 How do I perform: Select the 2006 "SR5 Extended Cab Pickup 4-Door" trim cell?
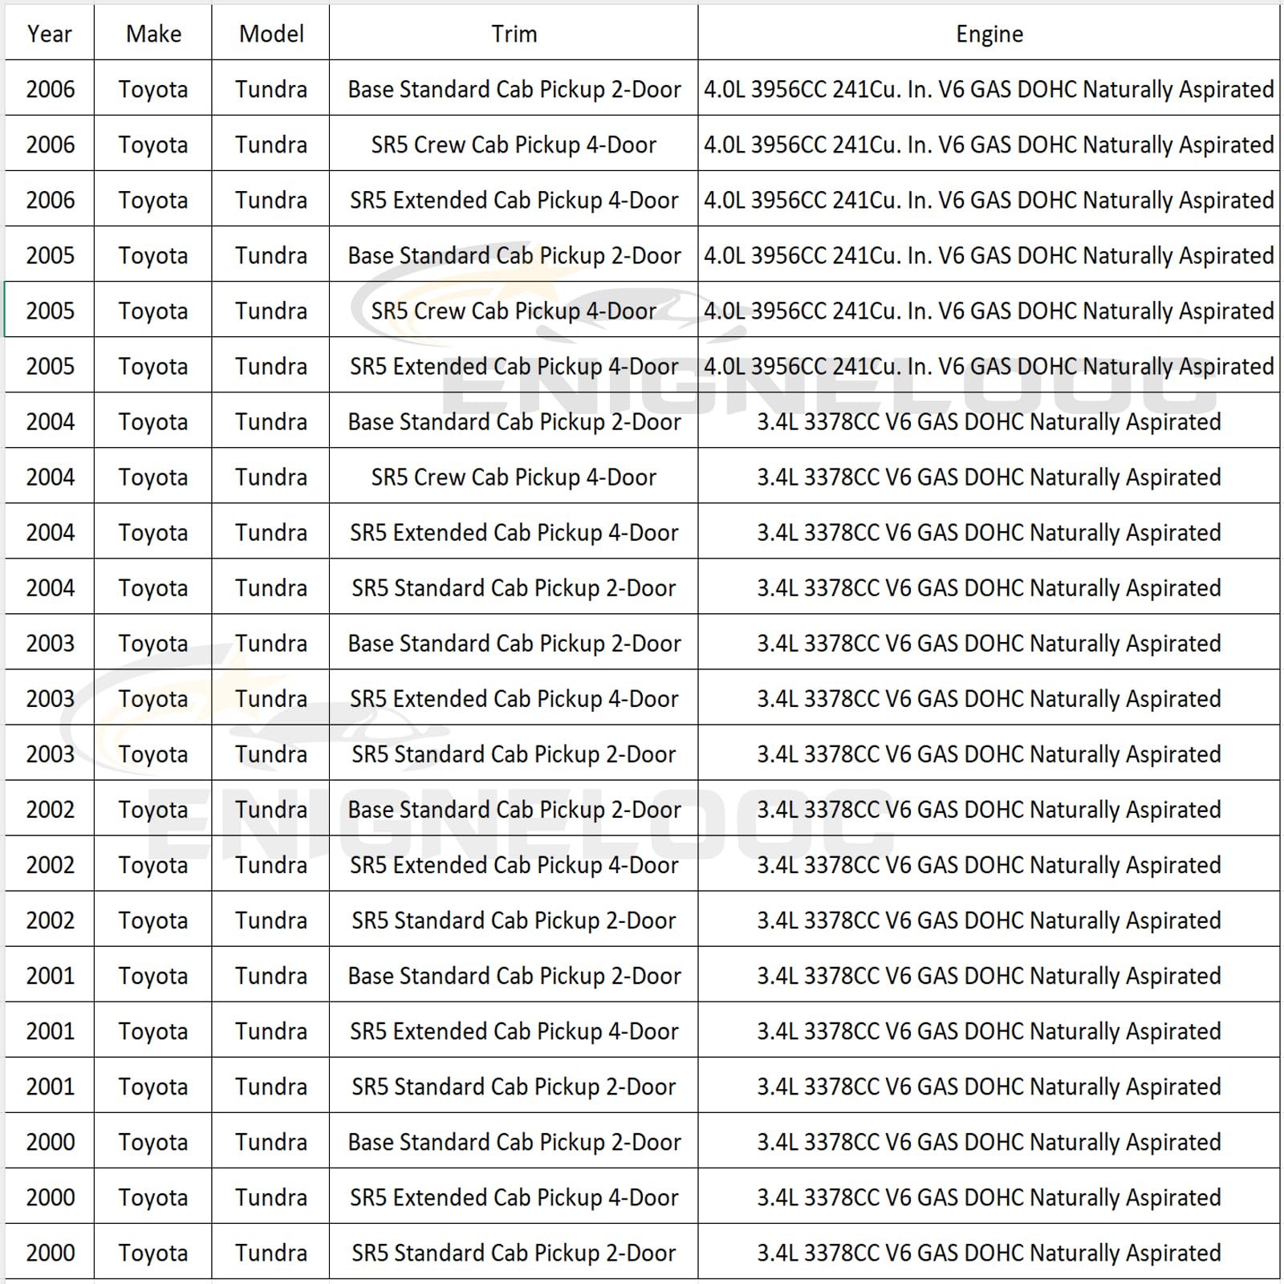514,199
